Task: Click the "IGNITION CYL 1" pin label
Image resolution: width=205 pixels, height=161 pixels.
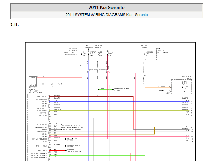Action: (42, 96)
